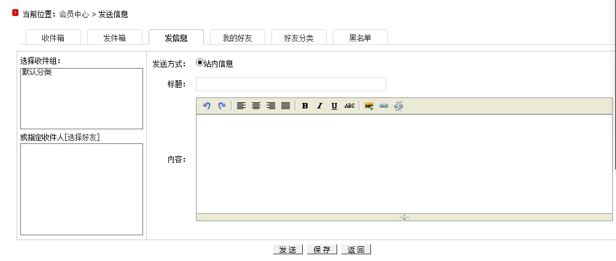Screen dimensions: 616x261
Task: Click the 标题 input field
Action: coord(290,85)
